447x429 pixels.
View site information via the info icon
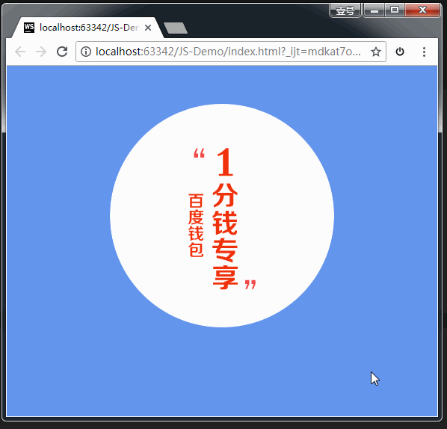[86, 52]
